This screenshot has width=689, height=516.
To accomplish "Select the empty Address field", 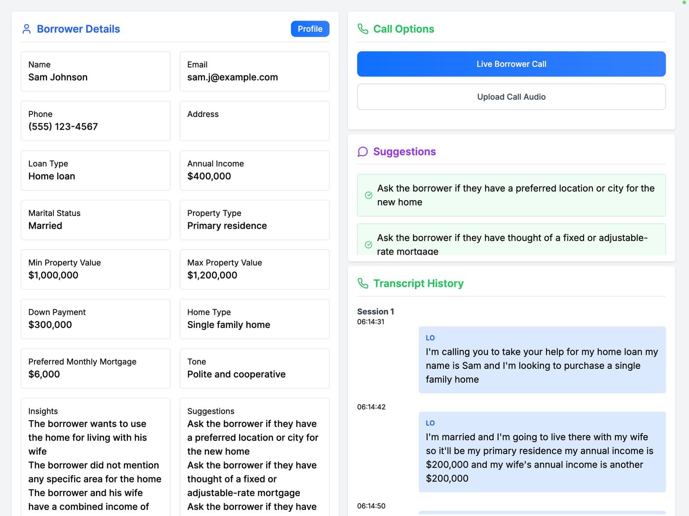I will (254, 121).
